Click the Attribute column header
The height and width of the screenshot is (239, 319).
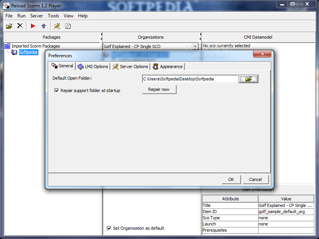[230, 199]
